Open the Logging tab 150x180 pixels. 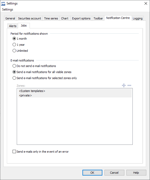pyautogui.click(x=137, y=18)
